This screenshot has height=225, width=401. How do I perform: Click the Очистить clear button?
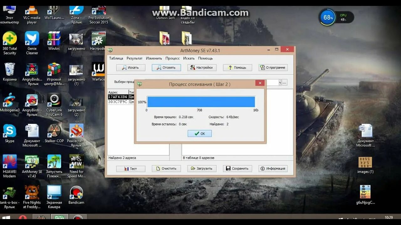(166, 168)
